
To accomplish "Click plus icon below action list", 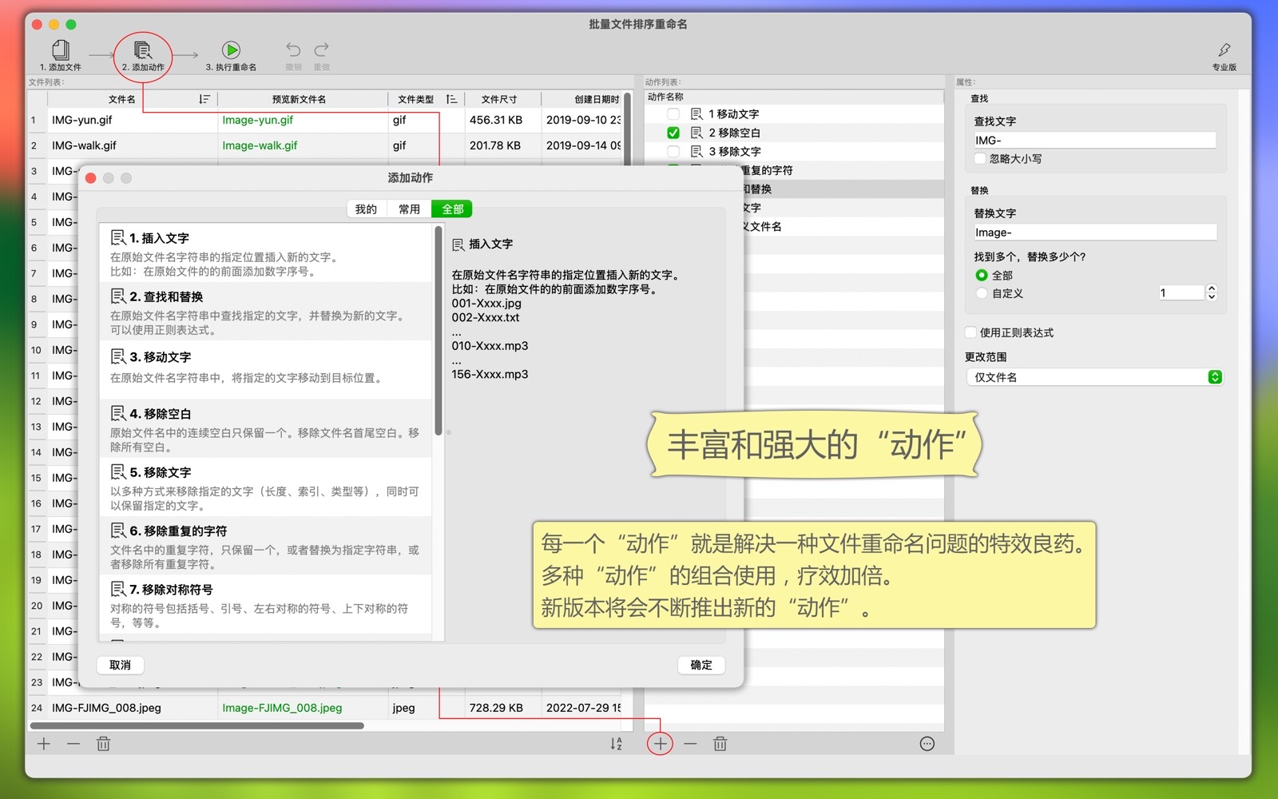I will click(660, 744).
